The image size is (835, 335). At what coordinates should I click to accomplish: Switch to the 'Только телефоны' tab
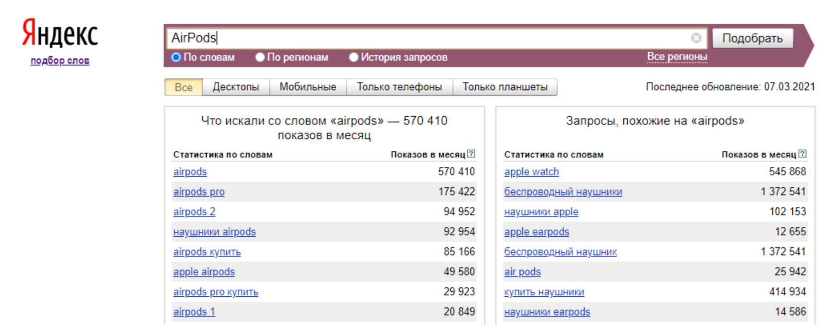[399, 87]
